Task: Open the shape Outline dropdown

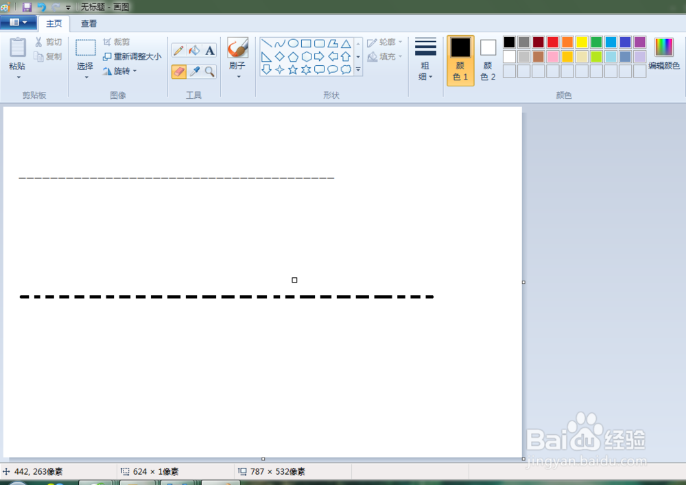Action: (385, 42)
